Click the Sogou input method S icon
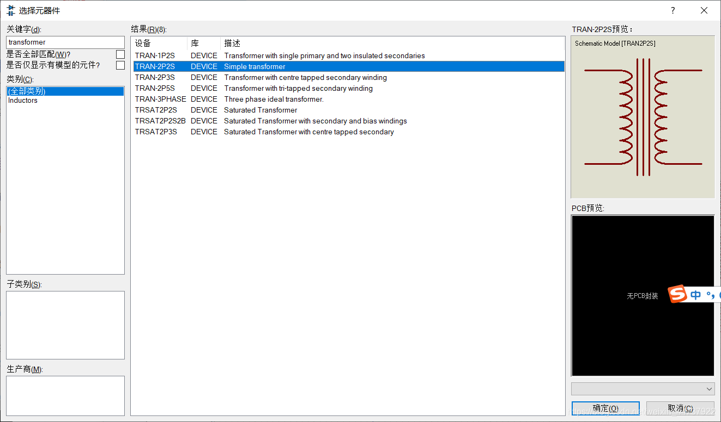The image size is (721, 422). [x=677, y=294]
